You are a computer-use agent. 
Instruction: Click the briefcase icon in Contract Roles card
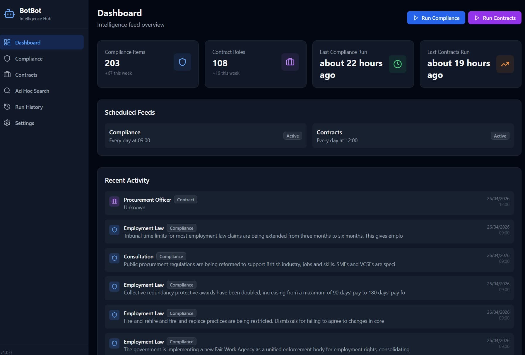pos(290,62)
